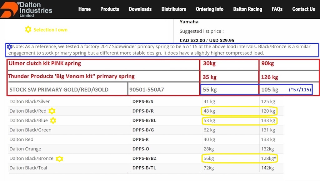Click the 40 kg value

[x=209, y=139]
